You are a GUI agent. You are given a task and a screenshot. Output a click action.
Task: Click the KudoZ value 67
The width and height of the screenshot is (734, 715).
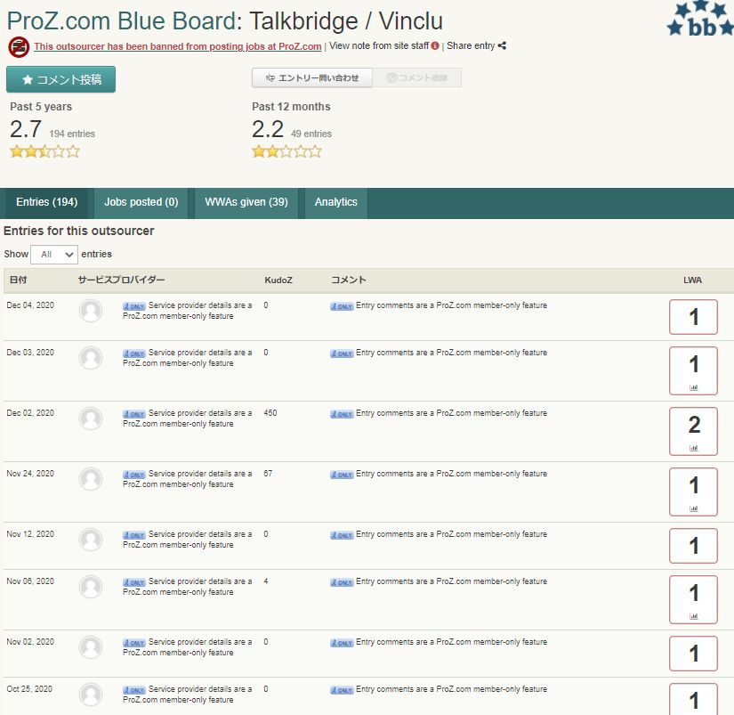coord(268,474)
